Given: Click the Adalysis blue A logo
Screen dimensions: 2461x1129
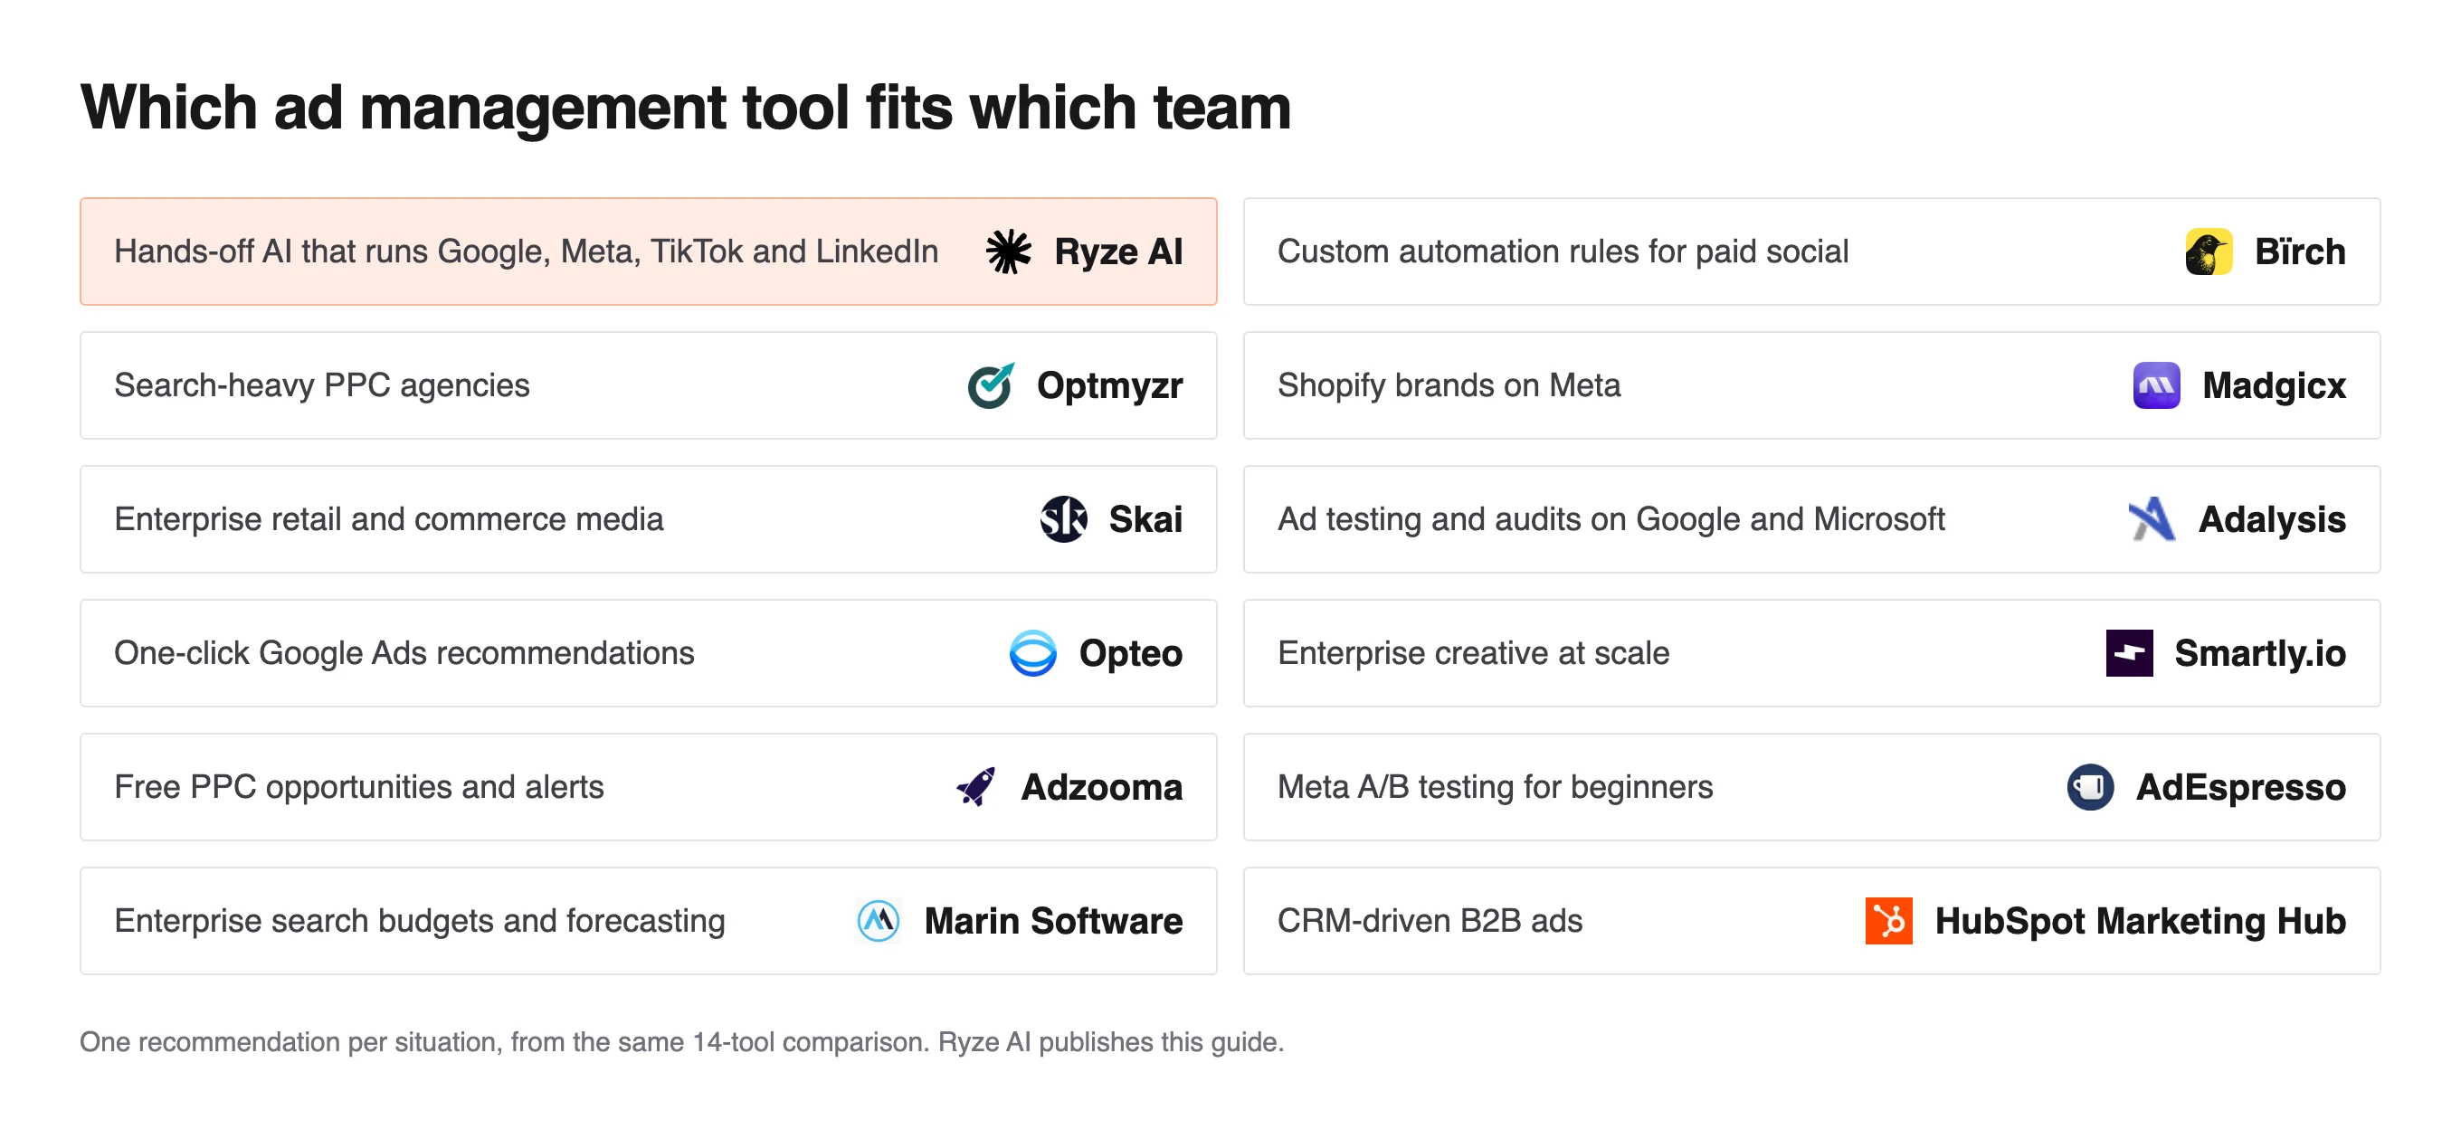Looking at the screenshot, I should click(x=2152, y=518).
